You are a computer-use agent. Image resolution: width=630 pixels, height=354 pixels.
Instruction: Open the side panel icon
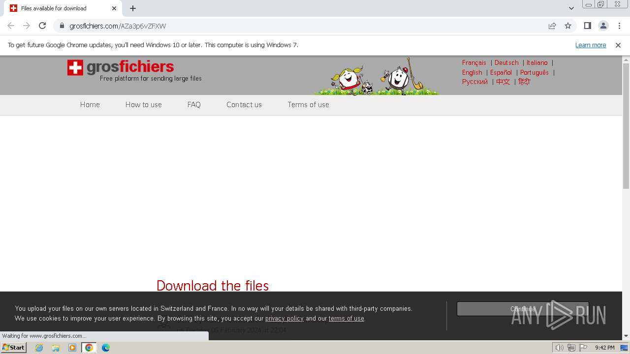[x=588, y=26]
